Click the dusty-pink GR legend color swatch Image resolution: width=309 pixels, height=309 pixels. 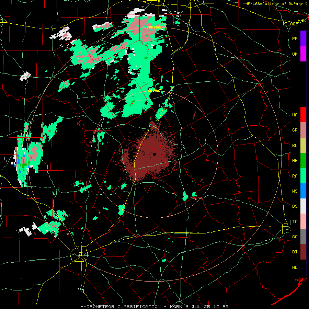pyautogui.click(x=303, y=130)
